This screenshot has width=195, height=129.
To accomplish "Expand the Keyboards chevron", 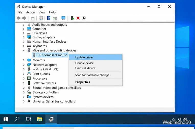I will (24, 46).
